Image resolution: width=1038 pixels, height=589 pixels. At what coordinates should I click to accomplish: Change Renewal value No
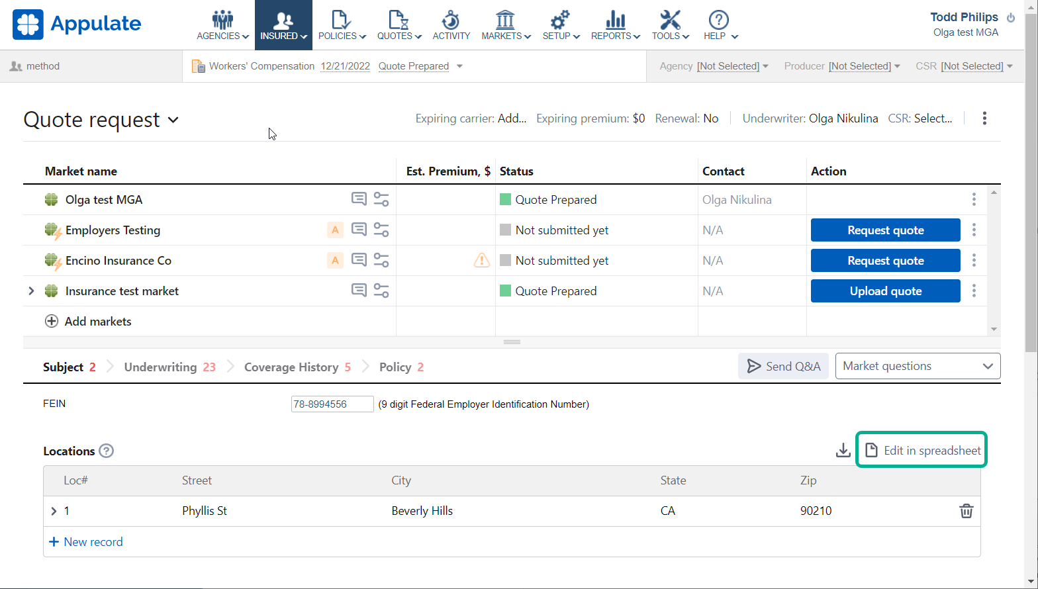[710, 118]
